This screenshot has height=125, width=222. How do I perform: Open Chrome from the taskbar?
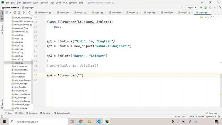[x=81, y=122]
